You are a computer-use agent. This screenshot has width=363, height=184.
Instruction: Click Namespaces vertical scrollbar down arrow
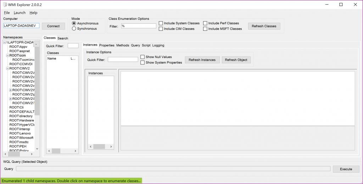(37, 149)
